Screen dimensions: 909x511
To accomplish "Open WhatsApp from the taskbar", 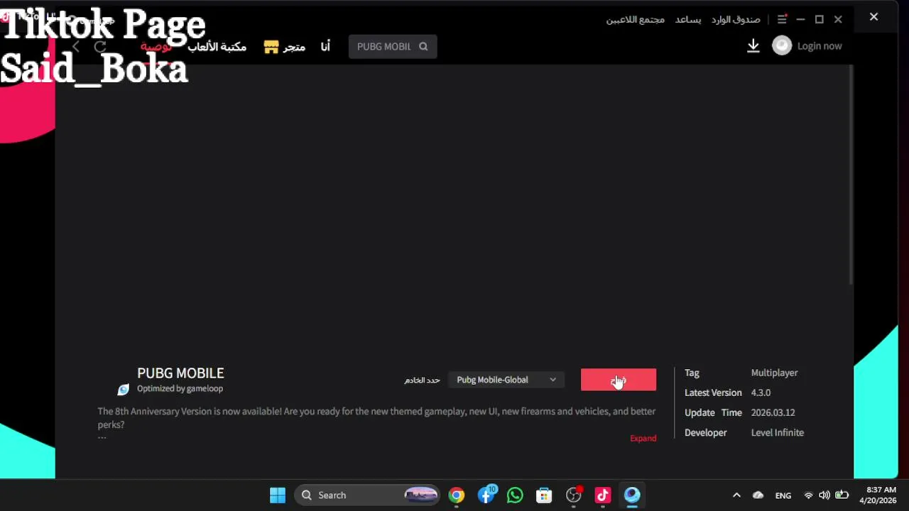I will [x=515, y=495].
